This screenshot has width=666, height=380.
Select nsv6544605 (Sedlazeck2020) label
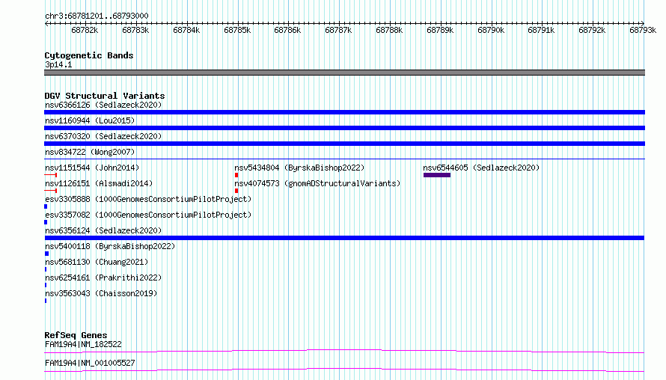[x=481, y=168]
